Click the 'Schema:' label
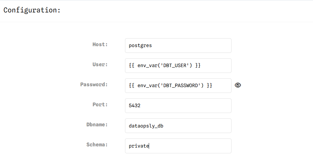This screenshot has height=167, width=313. coord(97,145)
